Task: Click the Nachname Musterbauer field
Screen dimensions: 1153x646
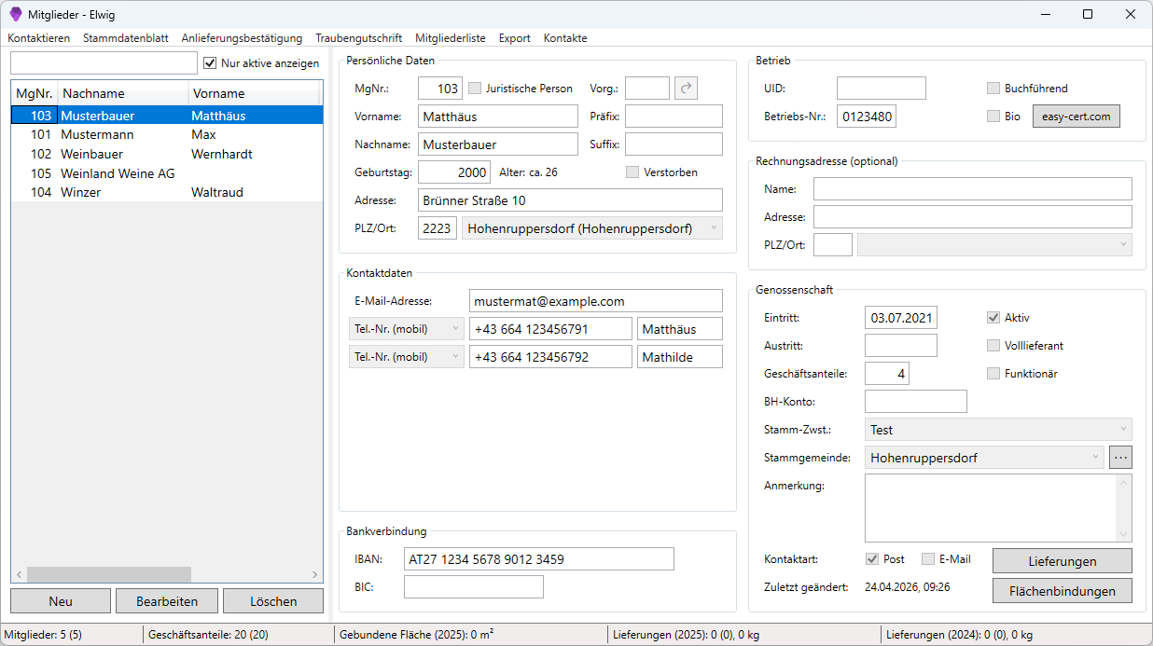Action: coord(498,144)
